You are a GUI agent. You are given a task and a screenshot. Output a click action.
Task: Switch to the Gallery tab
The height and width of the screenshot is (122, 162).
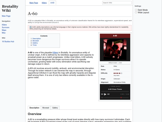click(x=55, y=108)
